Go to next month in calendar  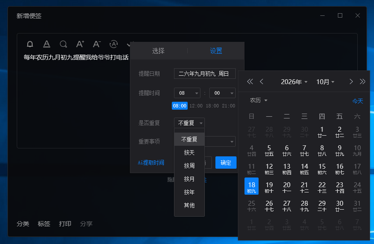click(x=351, y=81)
